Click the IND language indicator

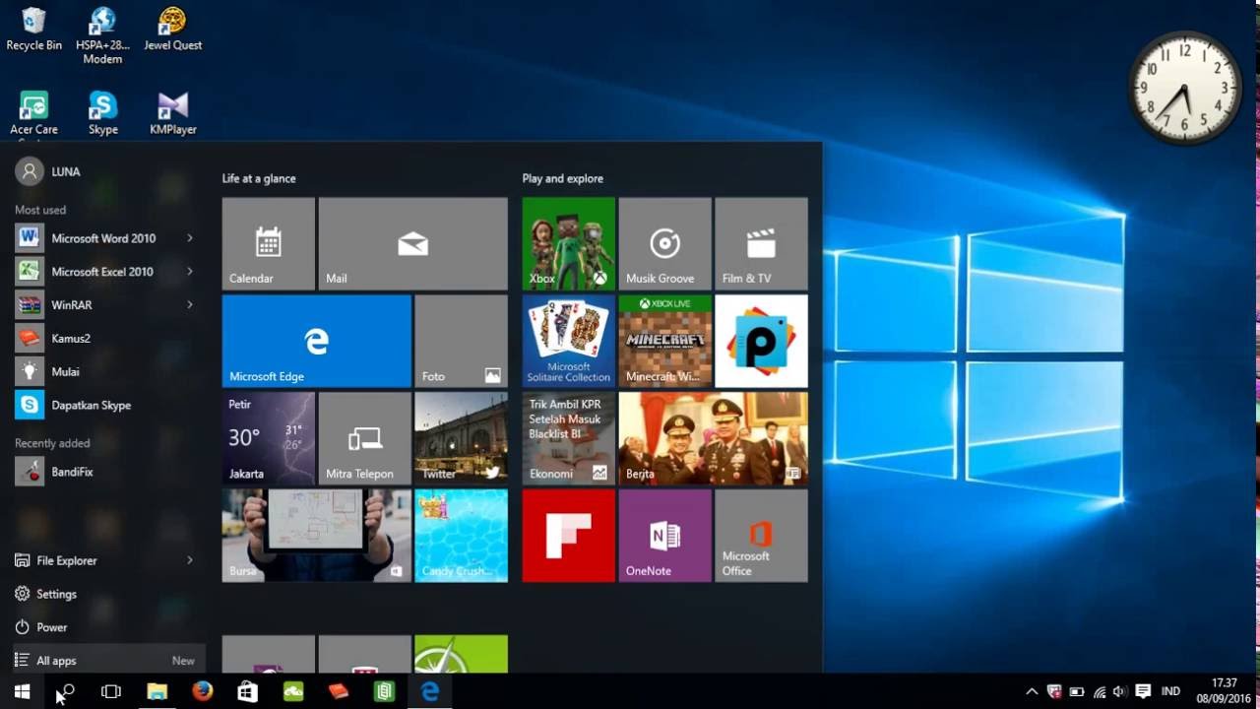point(1170,692)
